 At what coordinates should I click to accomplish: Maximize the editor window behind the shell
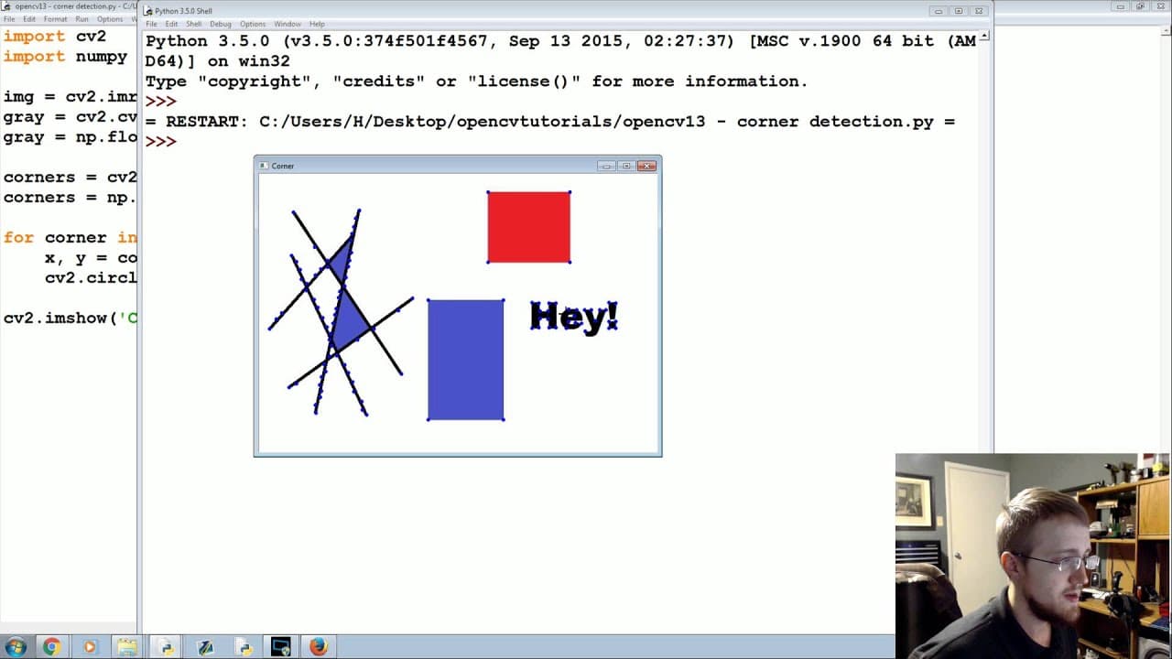1141,6
